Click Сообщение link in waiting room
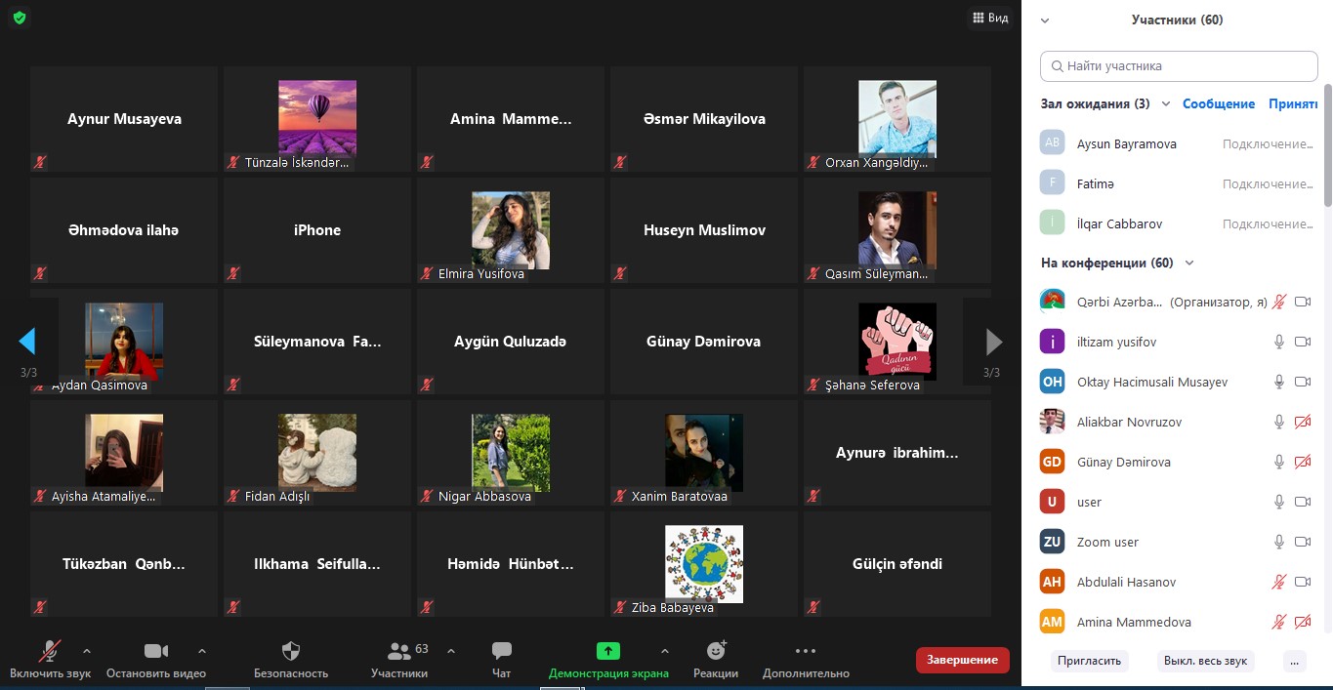The height and width of the screenshot is (690, 1333). pos(1218,104)
